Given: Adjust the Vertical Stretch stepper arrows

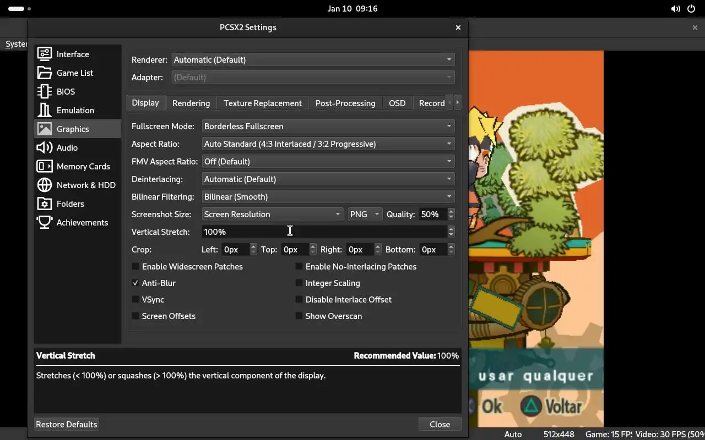Looking at the screenshot, I should tap(451, 232).
